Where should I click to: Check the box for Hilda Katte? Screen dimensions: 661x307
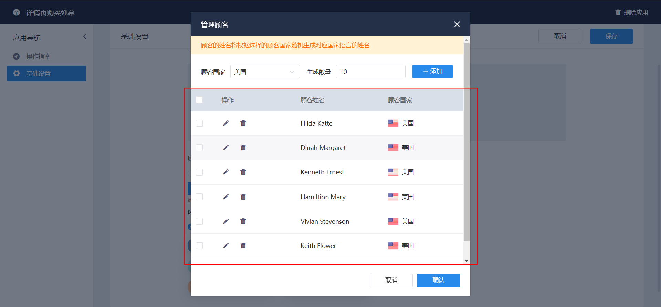[199, 123]
